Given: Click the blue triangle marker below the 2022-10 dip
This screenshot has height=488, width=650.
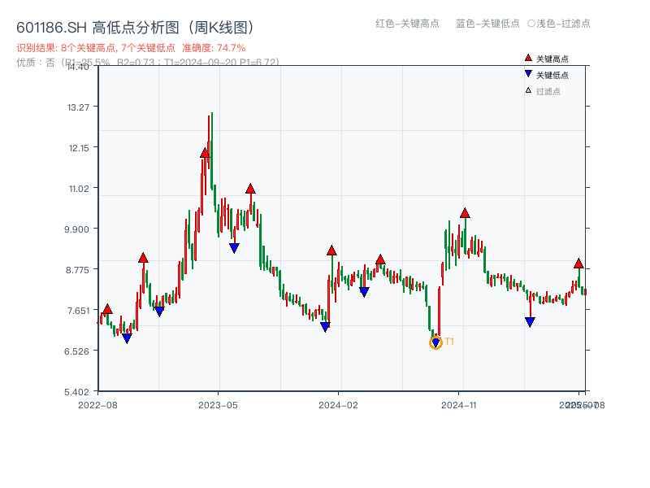Looking at the screenshot, I should 128,338.
